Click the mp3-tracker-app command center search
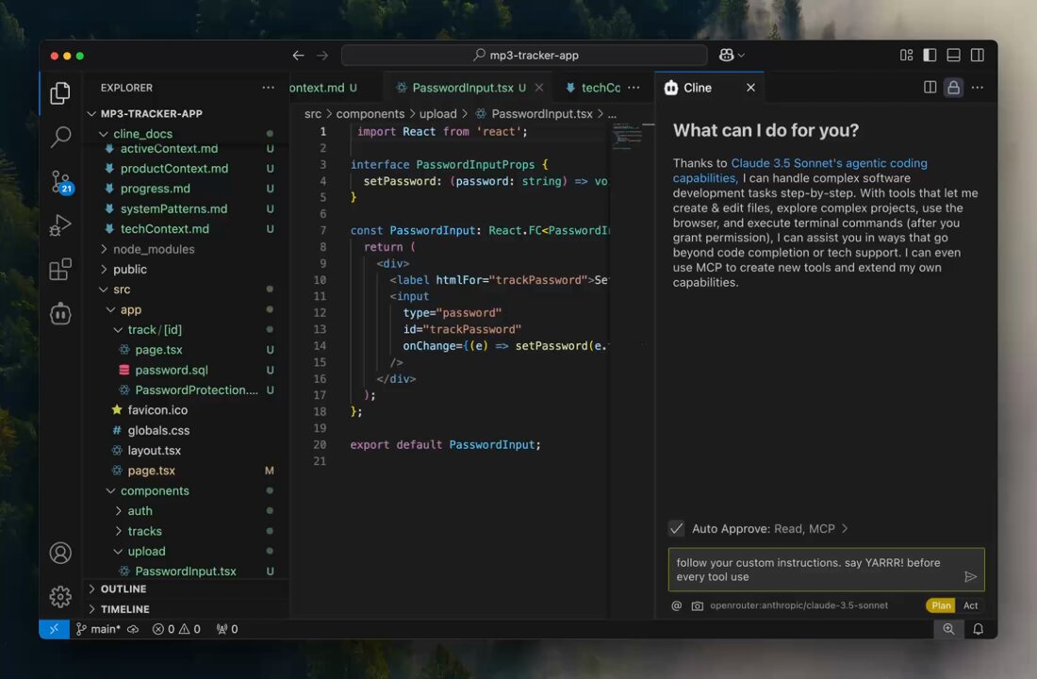The image size is (1037, 679). point(524,55)
